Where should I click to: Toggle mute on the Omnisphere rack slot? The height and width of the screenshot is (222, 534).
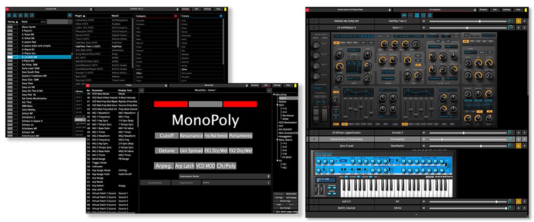(x=424, y=139)
